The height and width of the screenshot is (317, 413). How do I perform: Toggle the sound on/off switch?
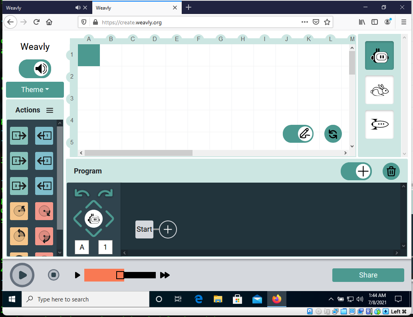pyautogui.click(x=35, y=69)
